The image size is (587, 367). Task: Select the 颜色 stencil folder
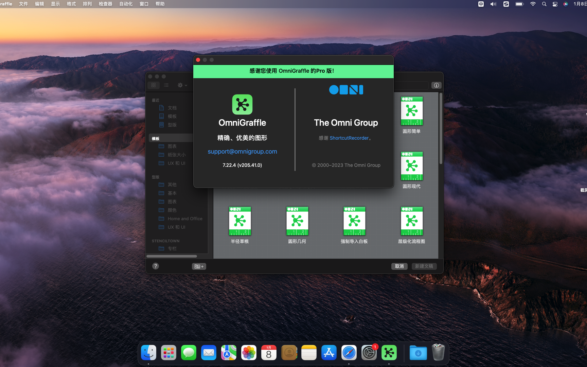(172, 210)
